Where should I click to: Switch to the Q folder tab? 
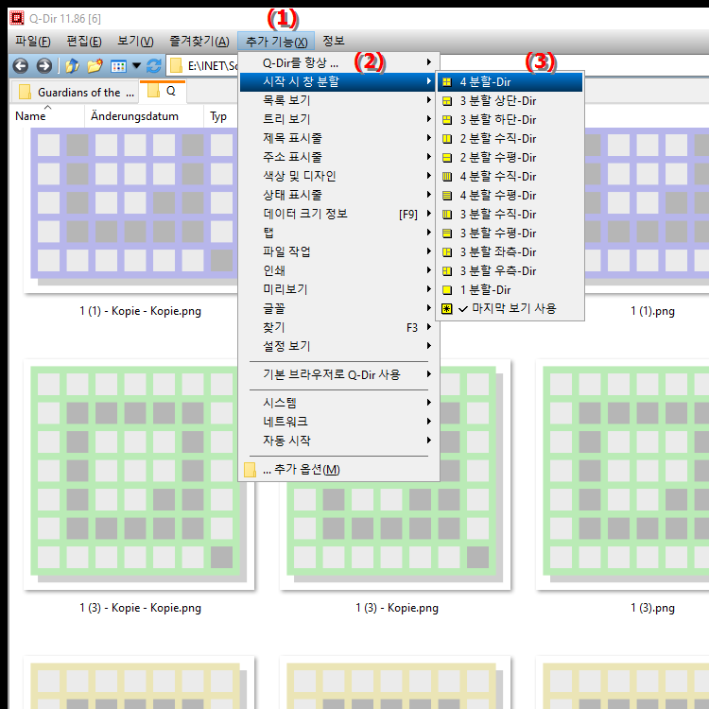pos(163,91)
